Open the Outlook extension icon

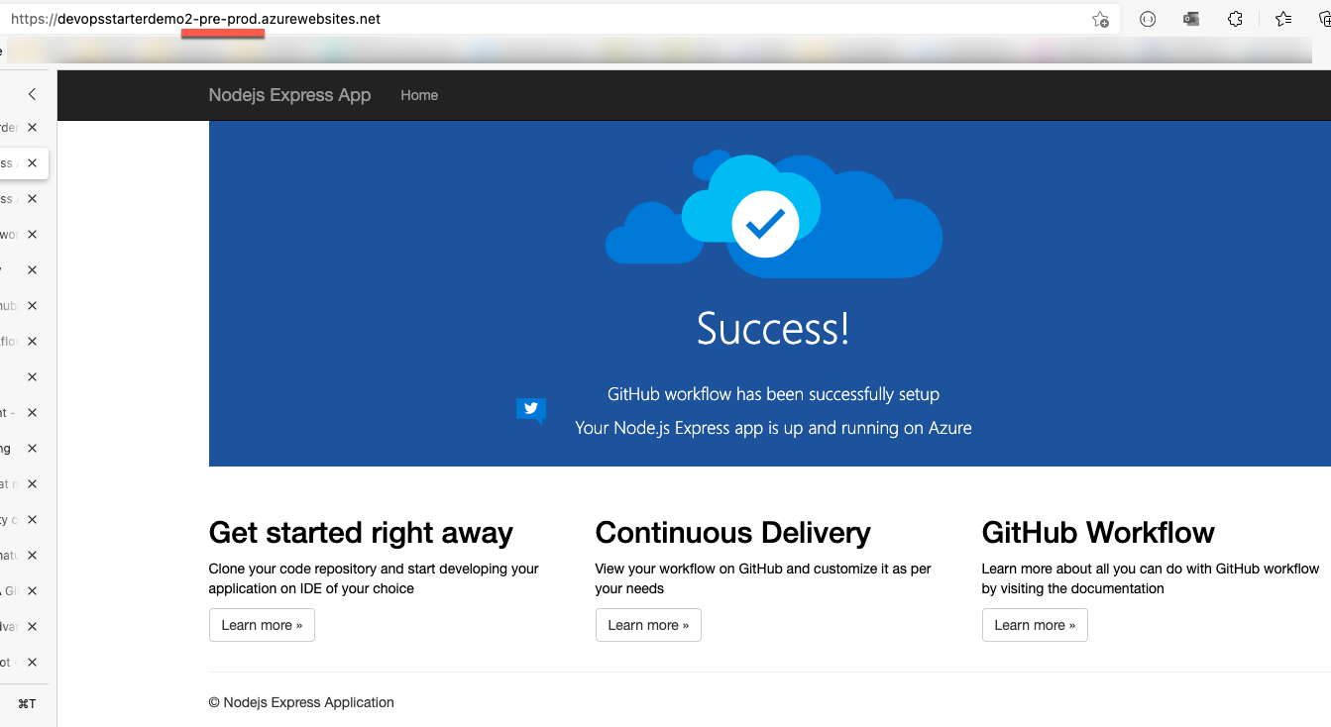tap(1191, 19)
